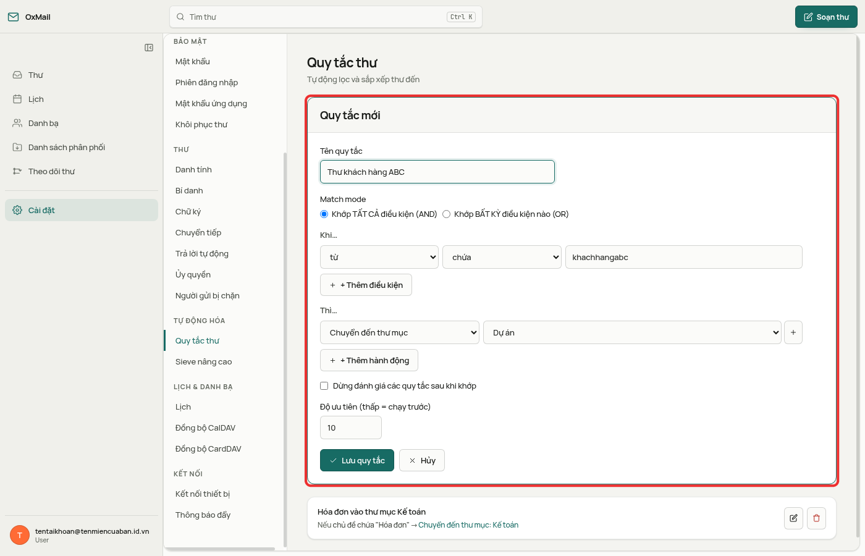Open Sieve nâng cao settings

pos(203,361)
